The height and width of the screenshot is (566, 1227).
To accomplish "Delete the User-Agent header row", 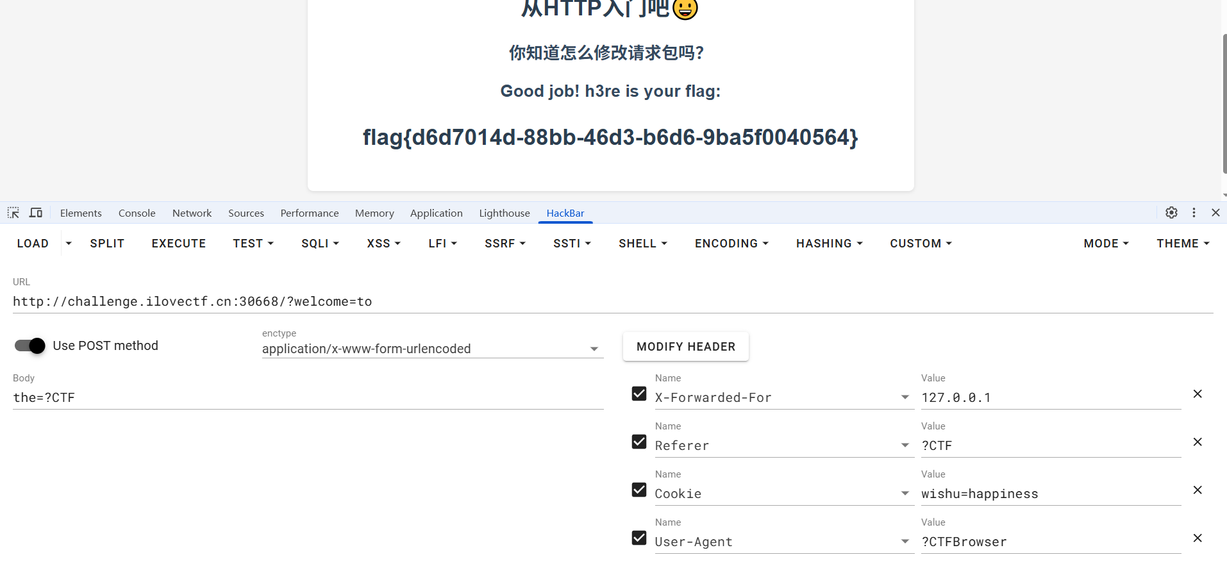I will 1197,538.
